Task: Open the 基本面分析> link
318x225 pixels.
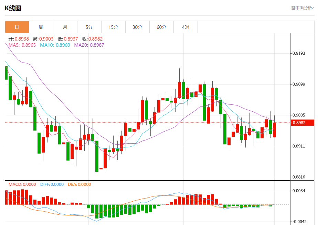Action: coord(303,8)
